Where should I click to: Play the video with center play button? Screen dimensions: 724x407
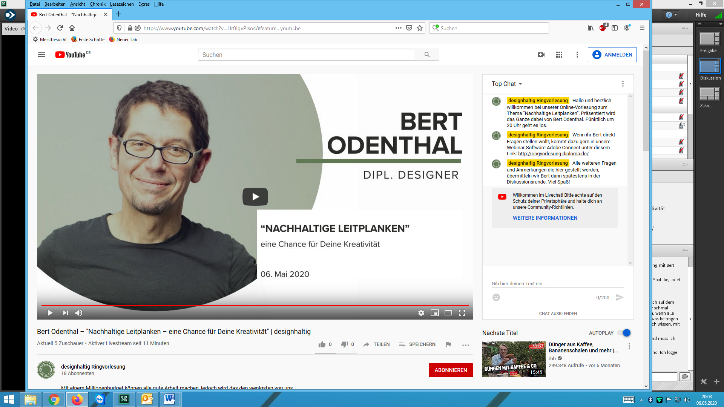(255, 197)
